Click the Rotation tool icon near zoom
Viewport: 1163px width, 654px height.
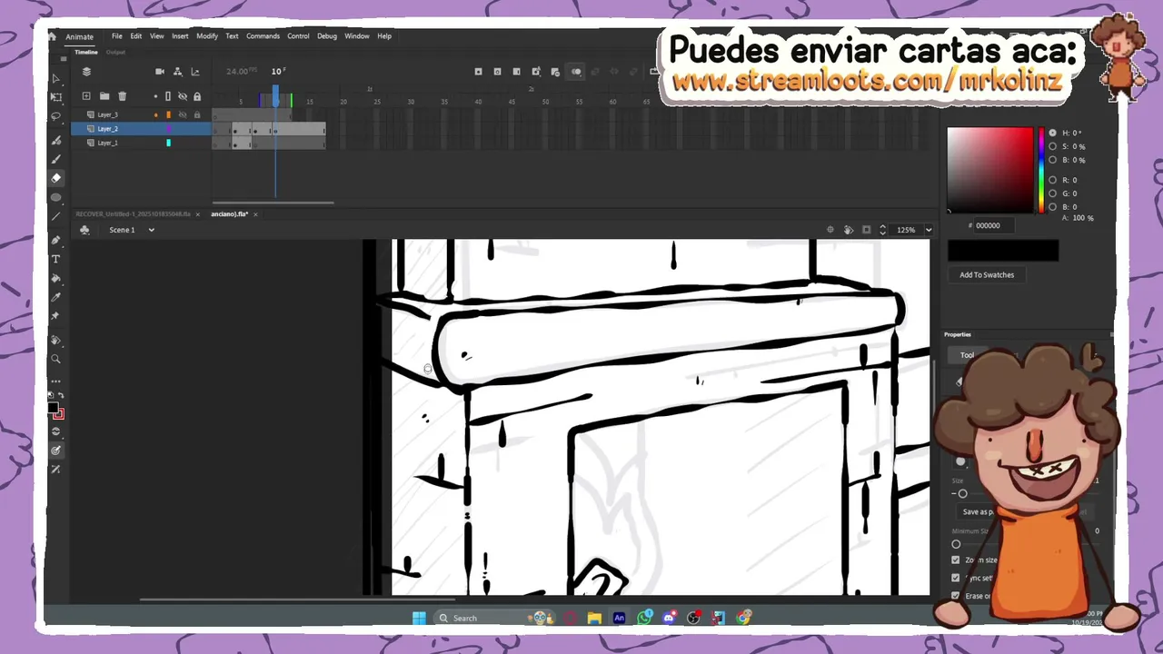849,230
